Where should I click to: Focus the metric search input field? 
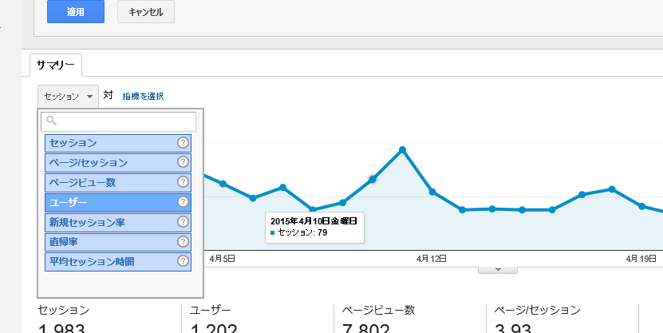[124, 121]
